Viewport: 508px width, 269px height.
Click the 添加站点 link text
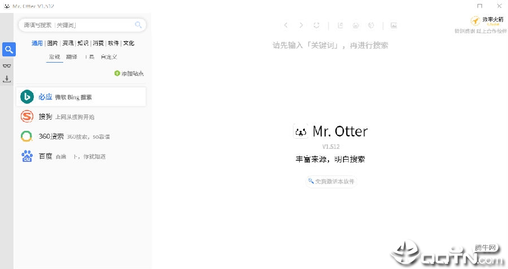[x=133, y=74]
